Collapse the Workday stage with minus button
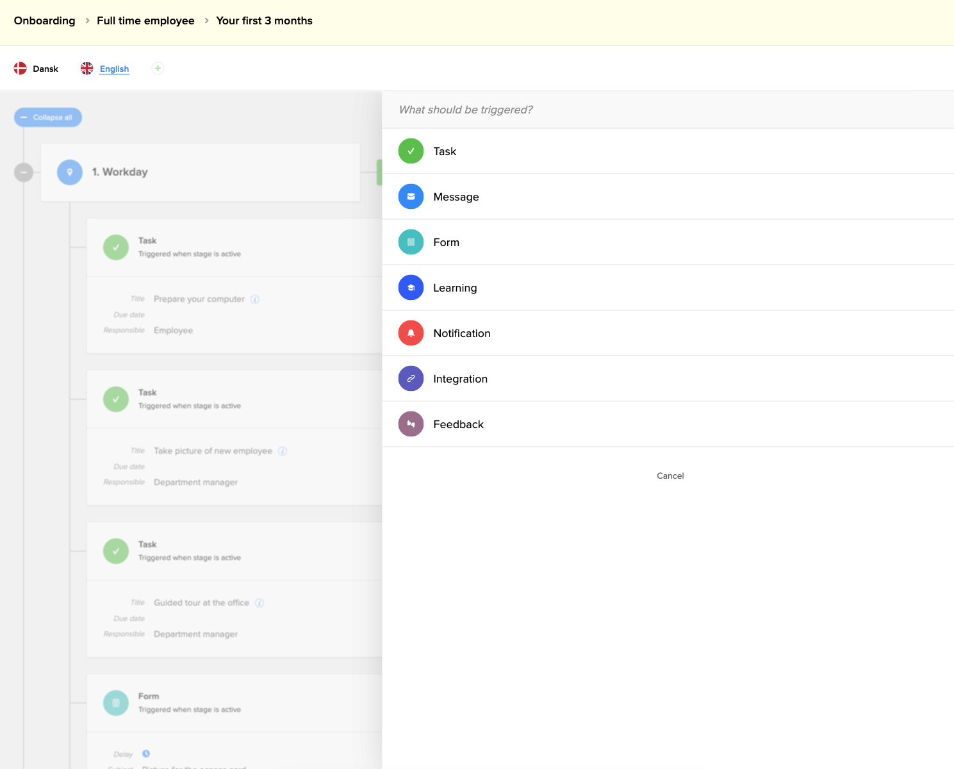The image size is (954, 769). click(x=24, y=172)
